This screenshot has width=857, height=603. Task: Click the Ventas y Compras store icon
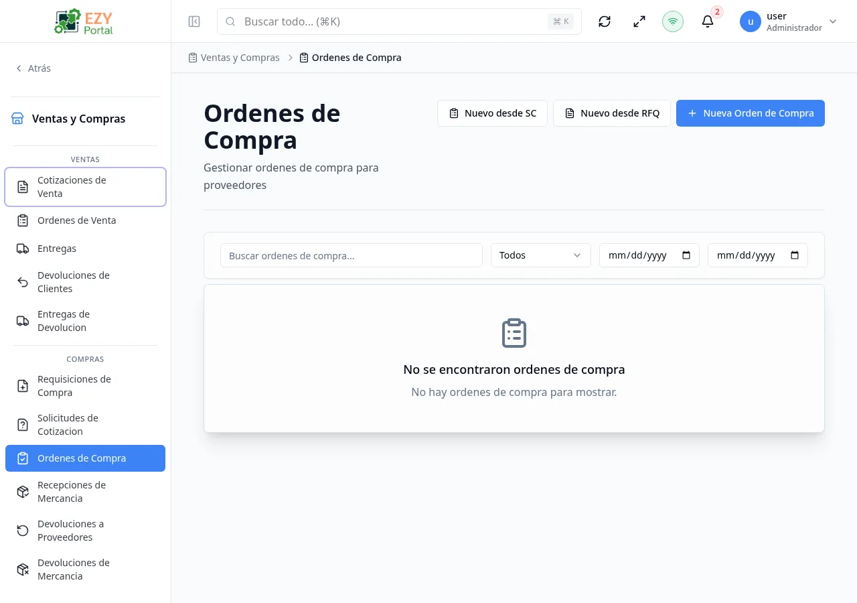click(17, 119)
